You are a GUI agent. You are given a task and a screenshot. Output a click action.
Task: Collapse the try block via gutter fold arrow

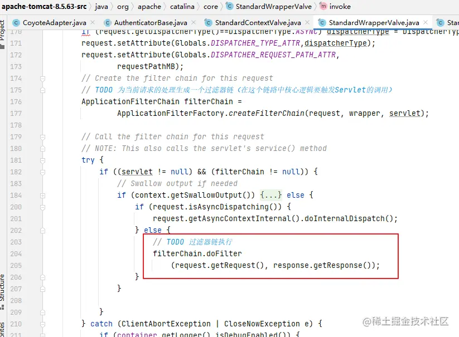(x=43, y=160)
